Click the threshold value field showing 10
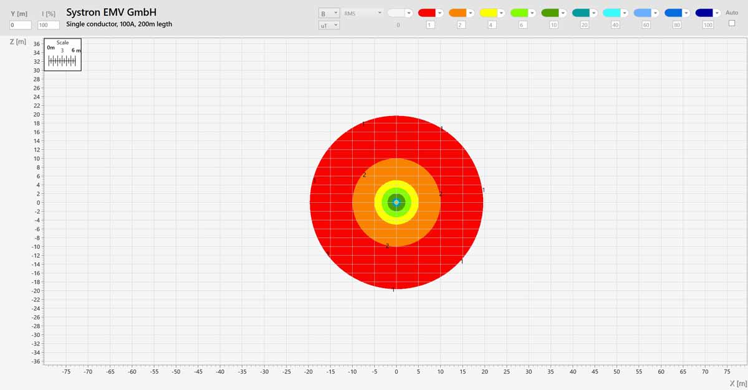This screenshot has width=748, height=390. [x=553, y=25]
